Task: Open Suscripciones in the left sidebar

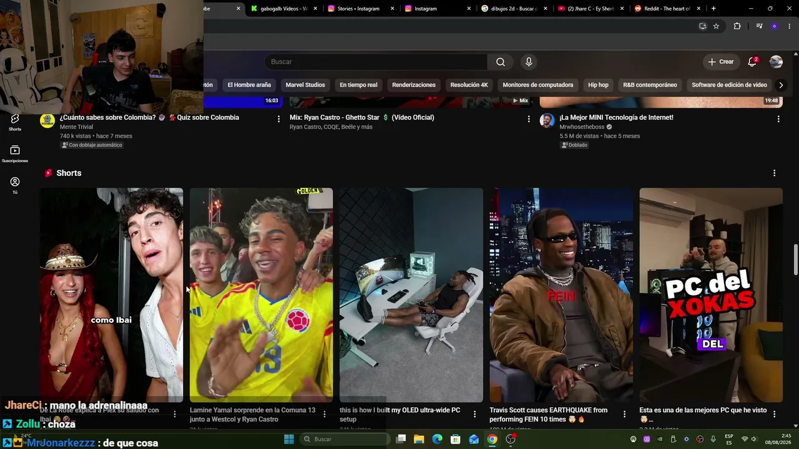Action: coord(15,154)
